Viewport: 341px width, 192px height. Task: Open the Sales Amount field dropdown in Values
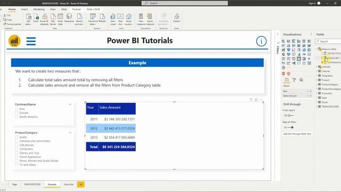pyautogui.click(x=308, y=96)
